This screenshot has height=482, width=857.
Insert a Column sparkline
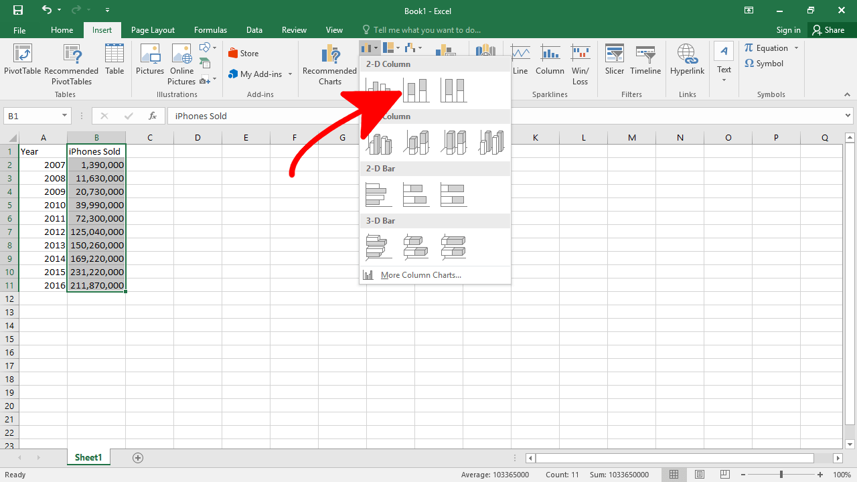[550, 60]
